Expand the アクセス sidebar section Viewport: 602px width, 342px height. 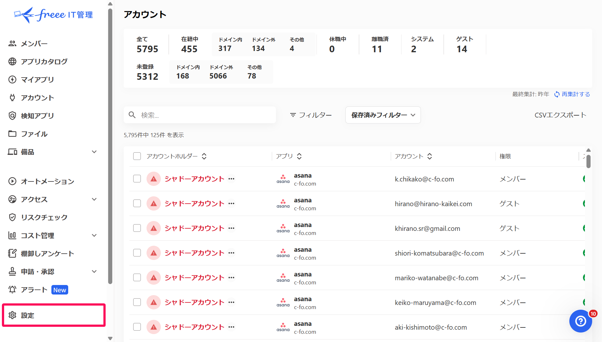(94, 199)
